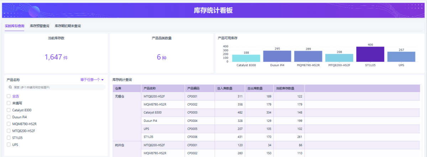Toggle the ST1L05 filter checkbox

pyautogui.click(x=9, y=138)
